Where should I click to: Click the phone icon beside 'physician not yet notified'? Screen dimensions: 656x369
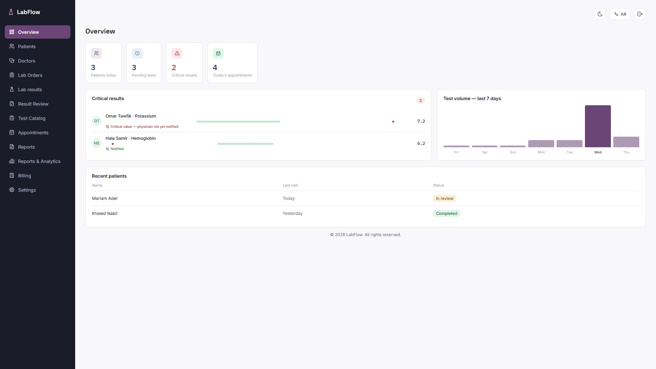(107, 127)
